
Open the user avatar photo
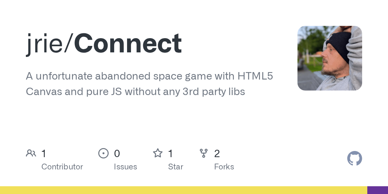(x=329, y=58)
